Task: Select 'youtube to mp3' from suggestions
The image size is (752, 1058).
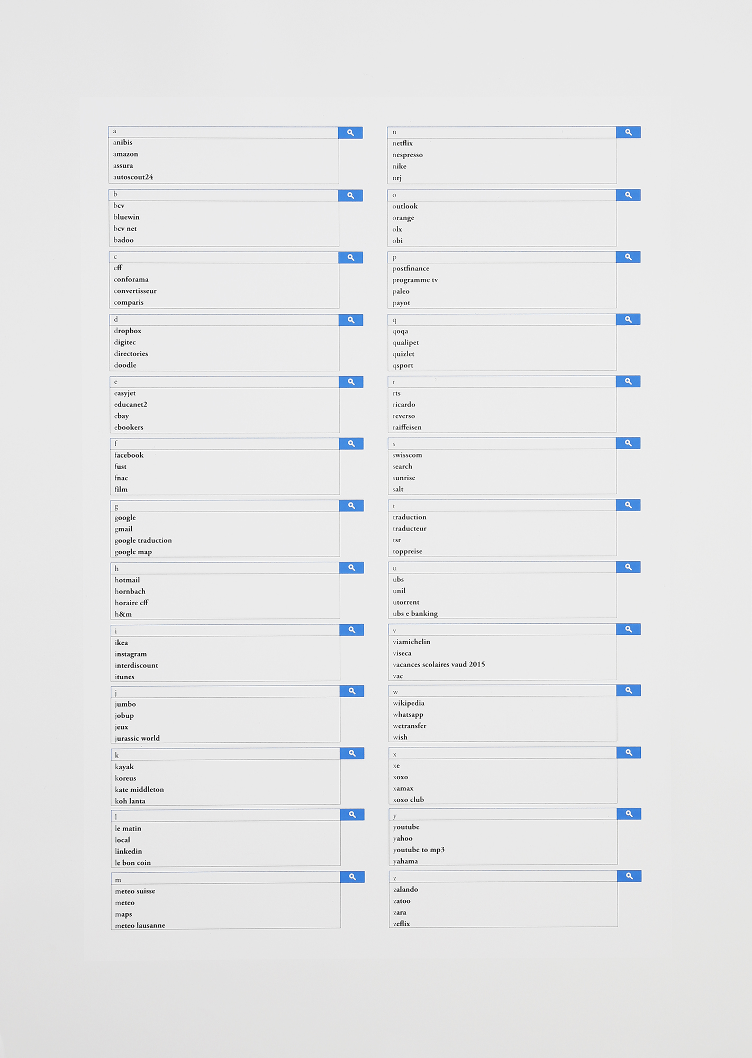Action: coord(419,850)
